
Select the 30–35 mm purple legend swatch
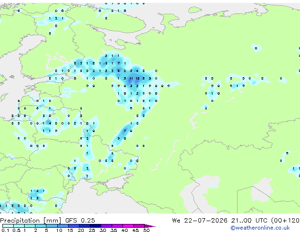(106, 226)
